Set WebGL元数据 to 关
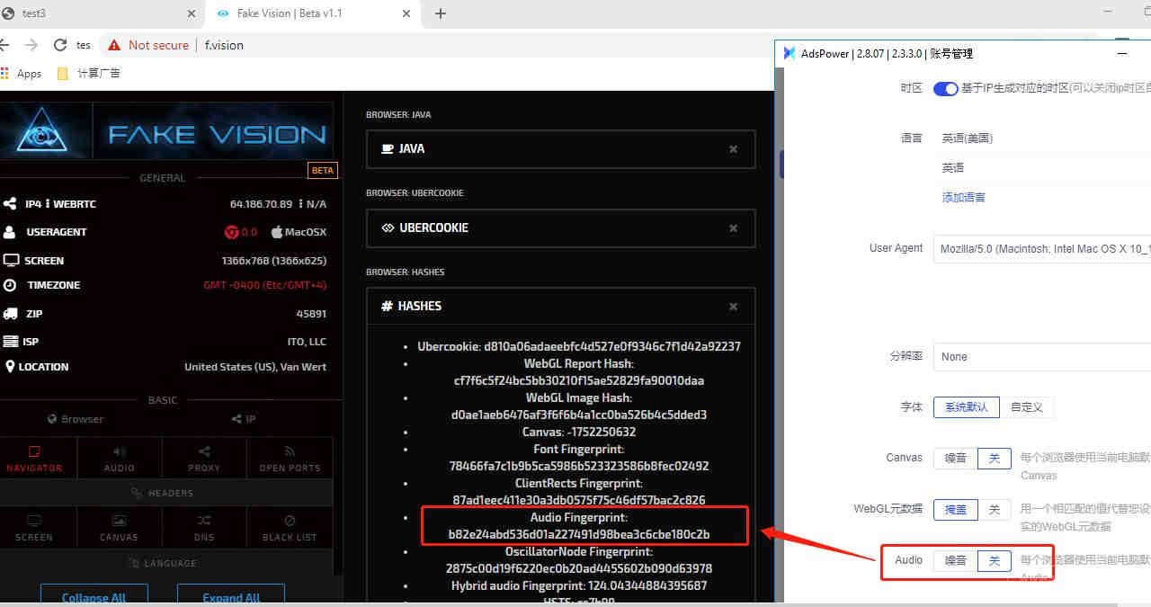This screenshot has height=607, width=1151. (x=995, y=510)
